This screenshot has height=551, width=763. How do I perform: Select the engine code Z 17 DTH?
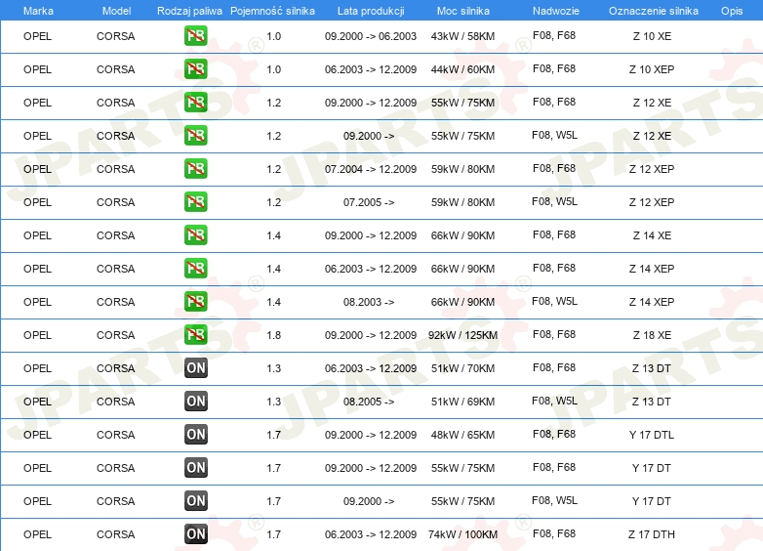click(x=652, y=534)
